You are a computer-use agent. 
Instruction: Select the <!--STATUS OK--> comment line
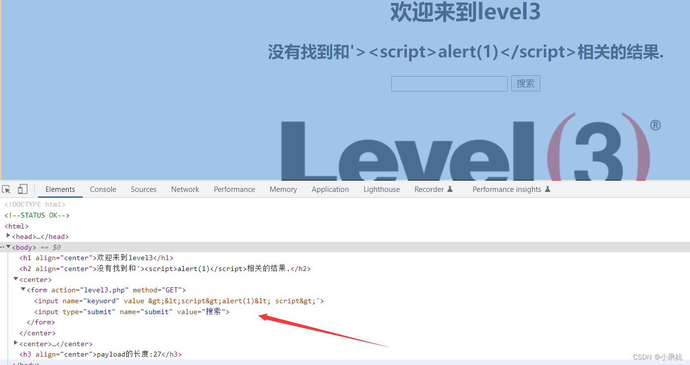click(x=37, y=215)
